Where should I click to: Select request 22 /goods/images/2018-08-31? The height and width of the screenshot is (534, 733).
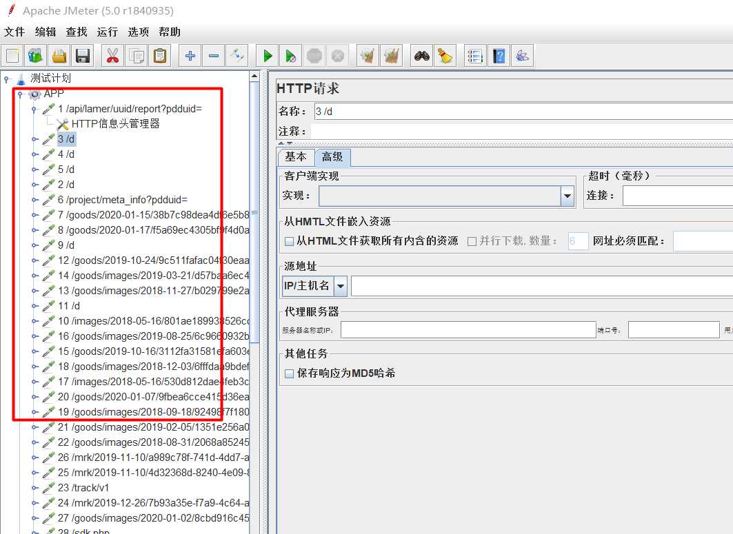[153, 442]
